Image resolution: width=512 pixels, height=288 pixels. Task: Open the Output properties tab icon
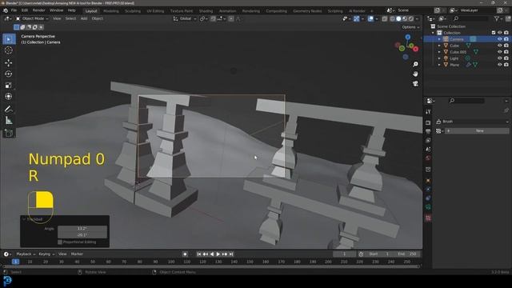(x=428, y=131)
